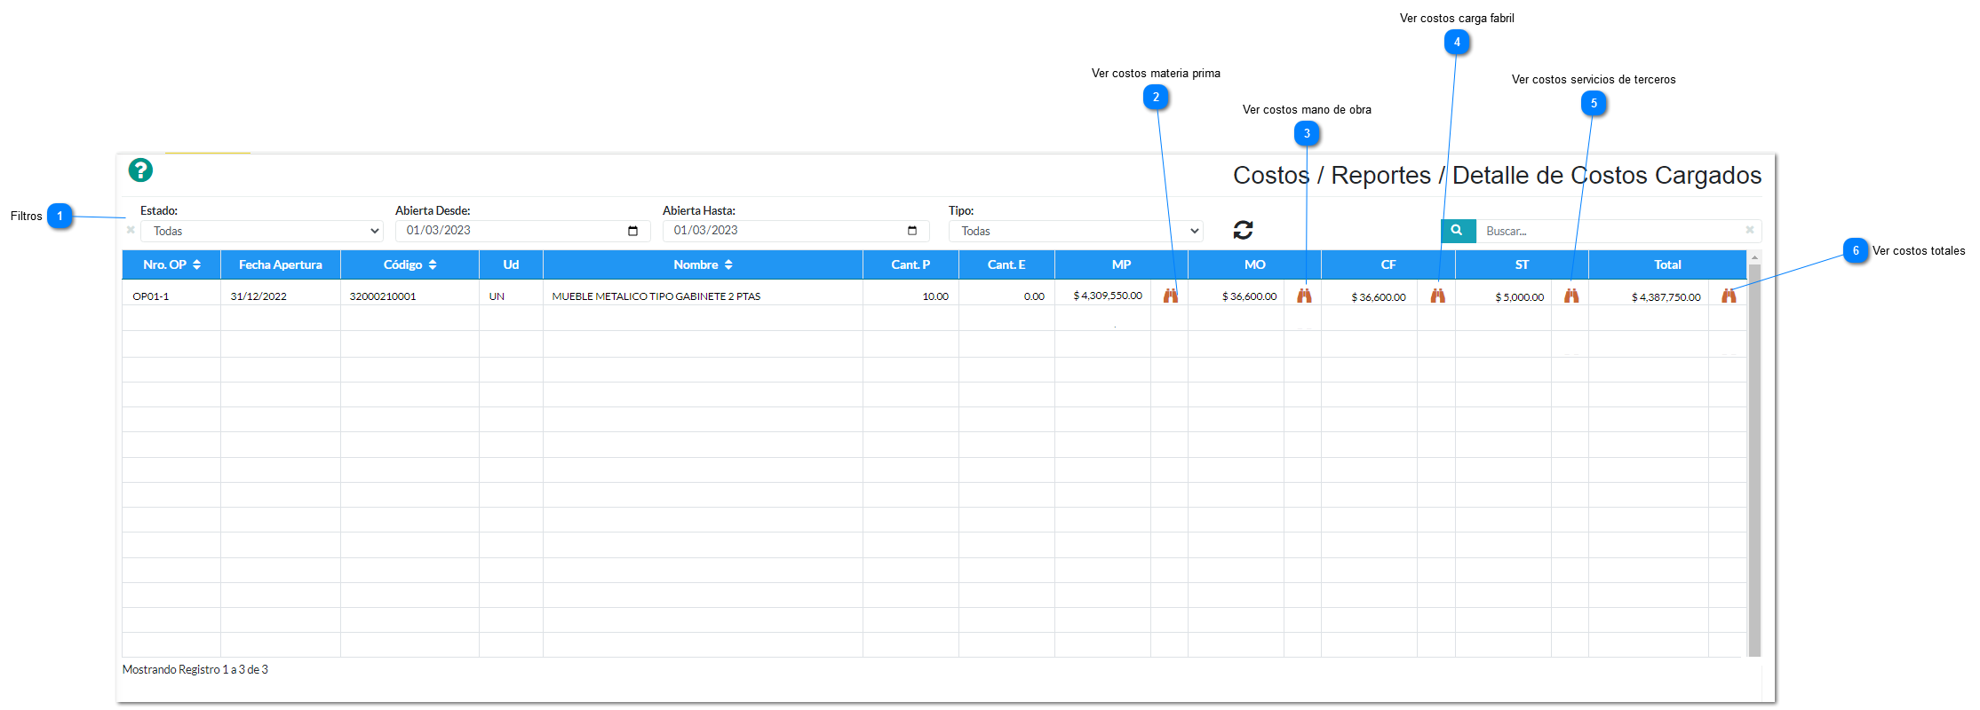Viewport: 1980px width, 710px height.
Task: Open the Estado dropdown
Action: (262, 231)
